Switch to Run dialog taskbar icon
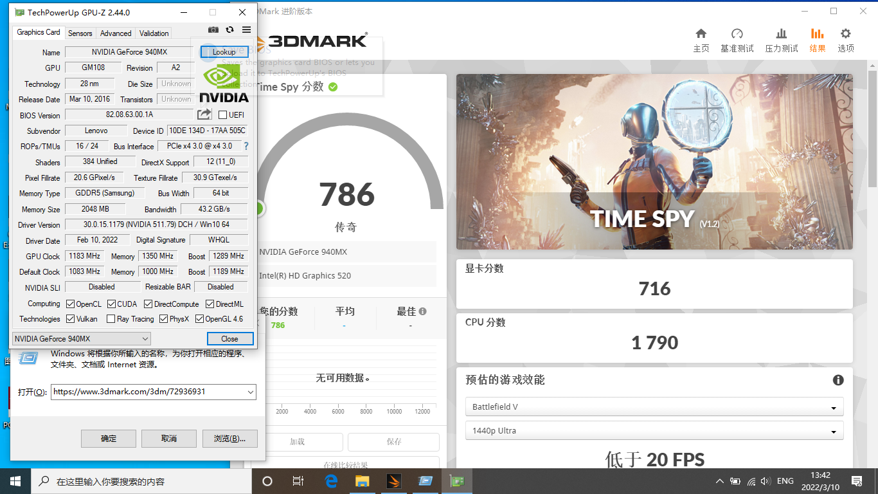Screen dimensions: 878x494 coord(426,480)
